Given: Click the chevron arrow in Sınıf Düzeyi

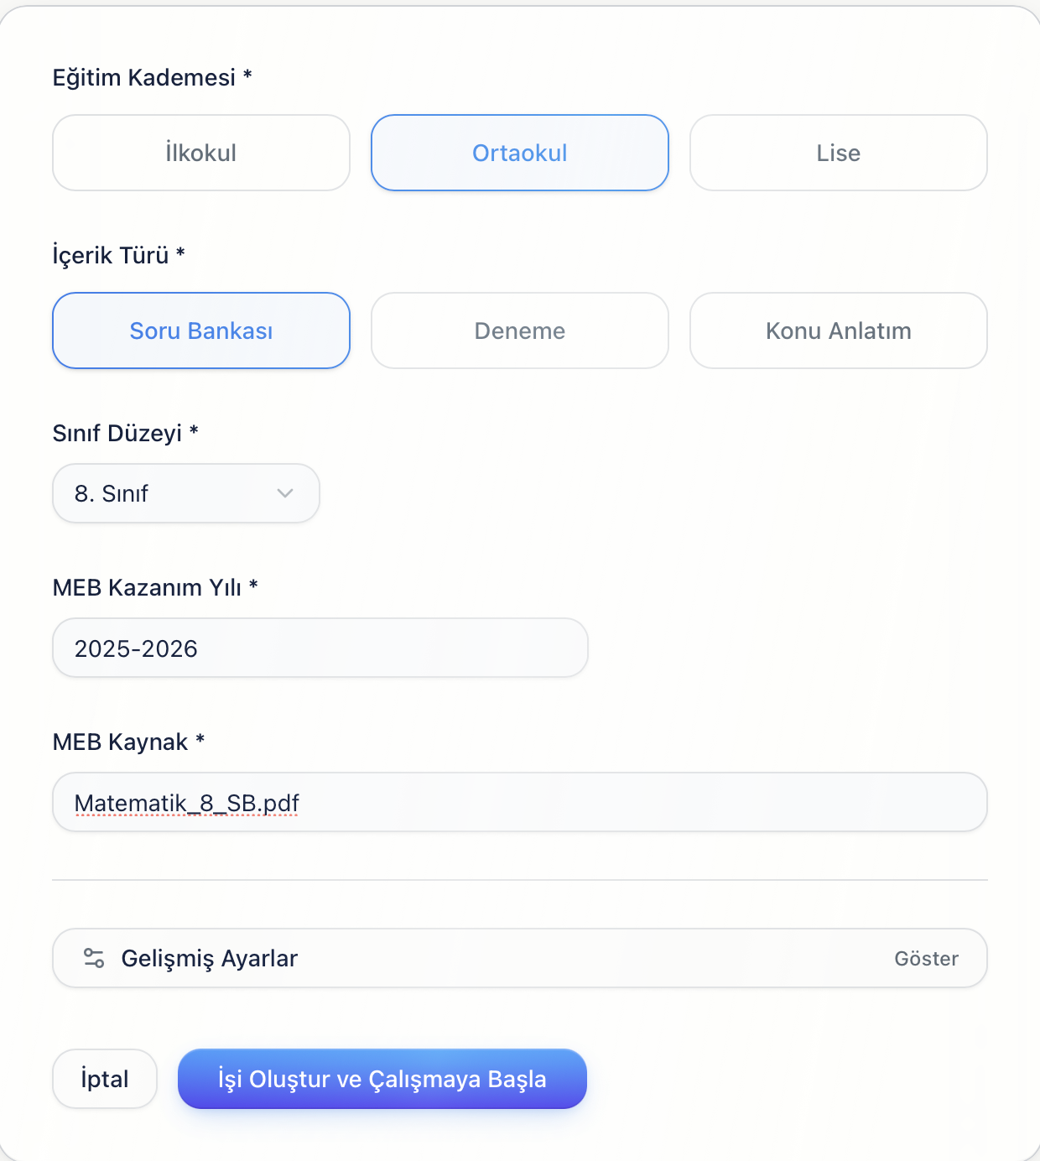Looking at the screenshot, I should tap(285, 493).
